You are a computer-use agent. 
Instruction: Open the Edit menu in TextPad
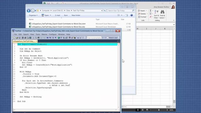tap(20, 34)
